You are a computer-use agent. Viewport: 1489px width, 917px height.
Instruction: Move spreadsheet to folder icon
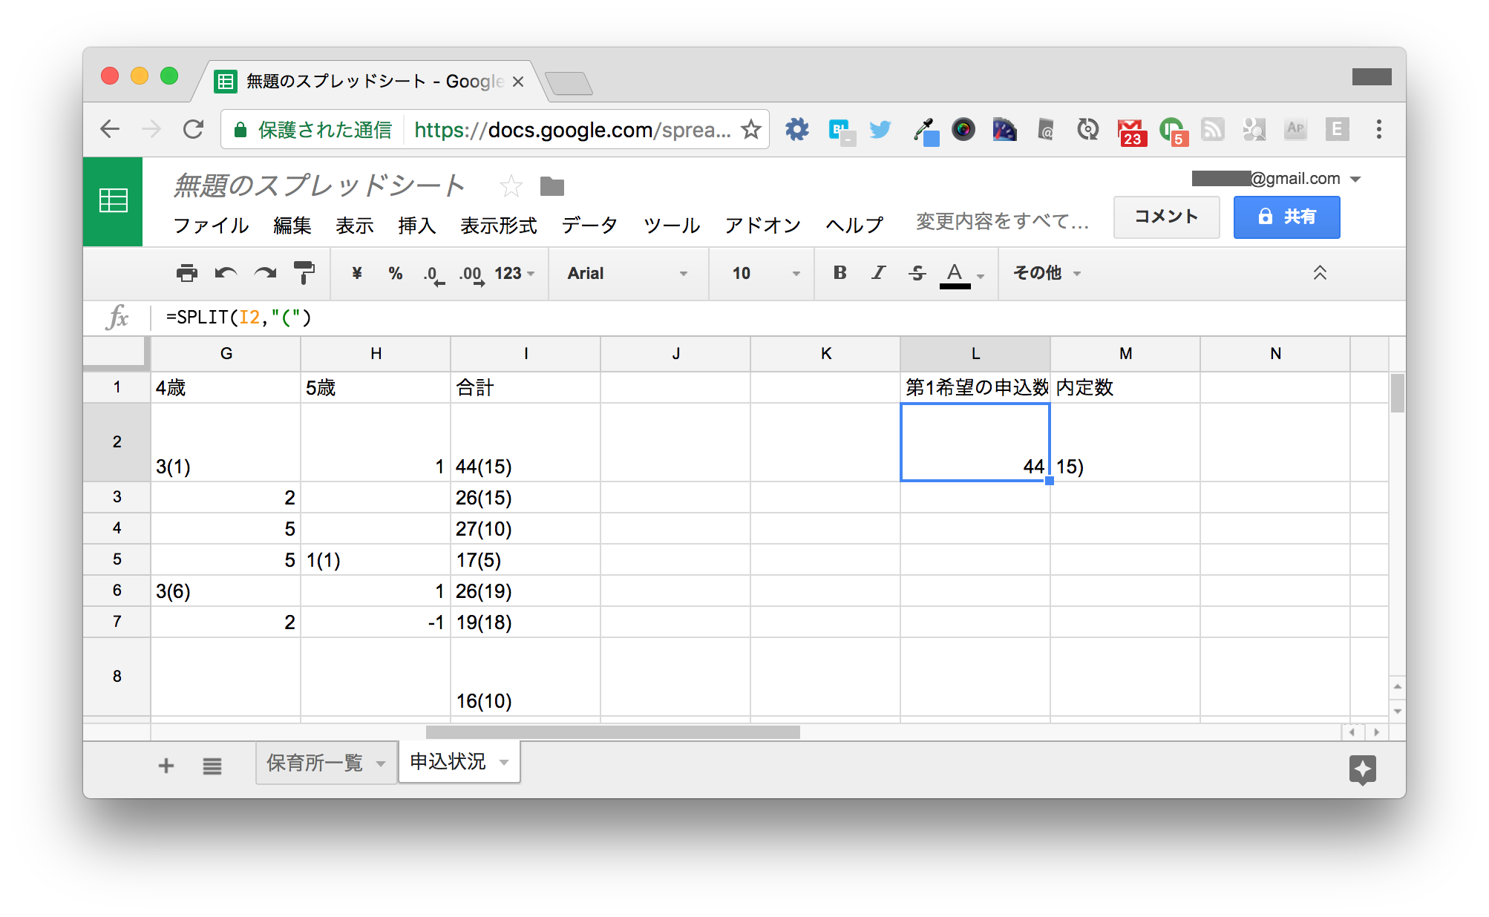pos(552,186)
